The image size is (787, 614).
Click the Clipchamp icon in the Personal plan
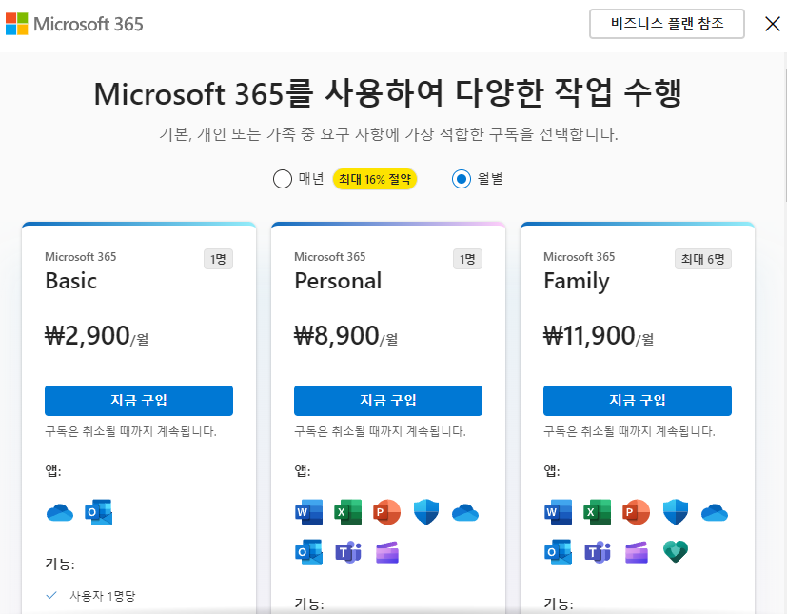click(x=387, y=552)
